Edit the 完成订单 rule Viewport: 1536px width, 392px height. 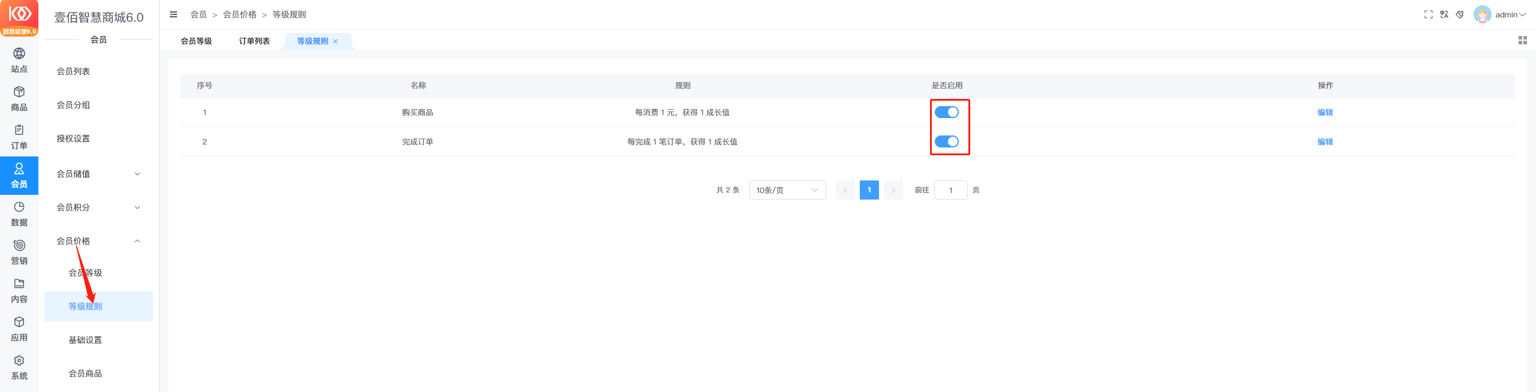pos(1325,141)
